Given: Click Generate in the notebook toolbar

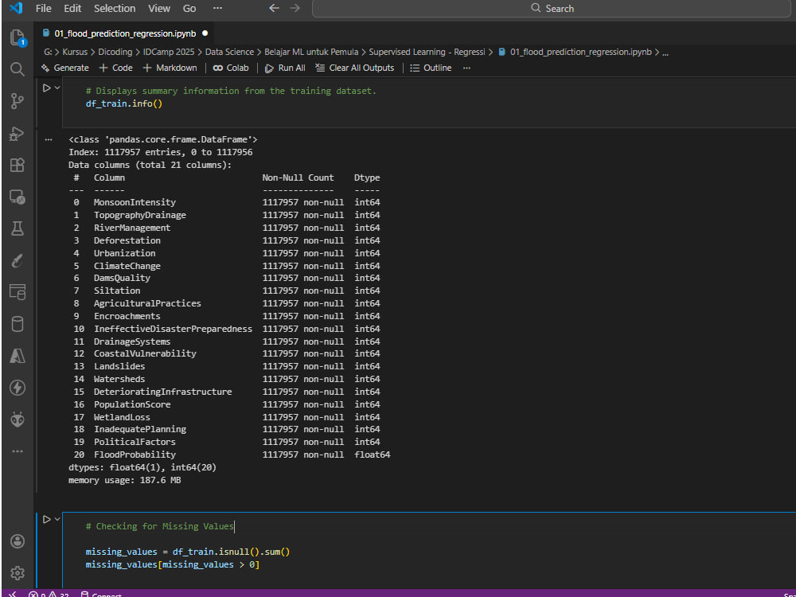Looking at the screenshot, I should 64,68.
